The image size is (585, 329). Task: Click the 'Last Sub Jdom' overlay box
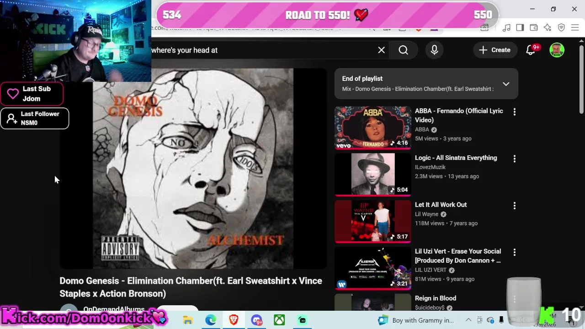click(x=32, y=94)
